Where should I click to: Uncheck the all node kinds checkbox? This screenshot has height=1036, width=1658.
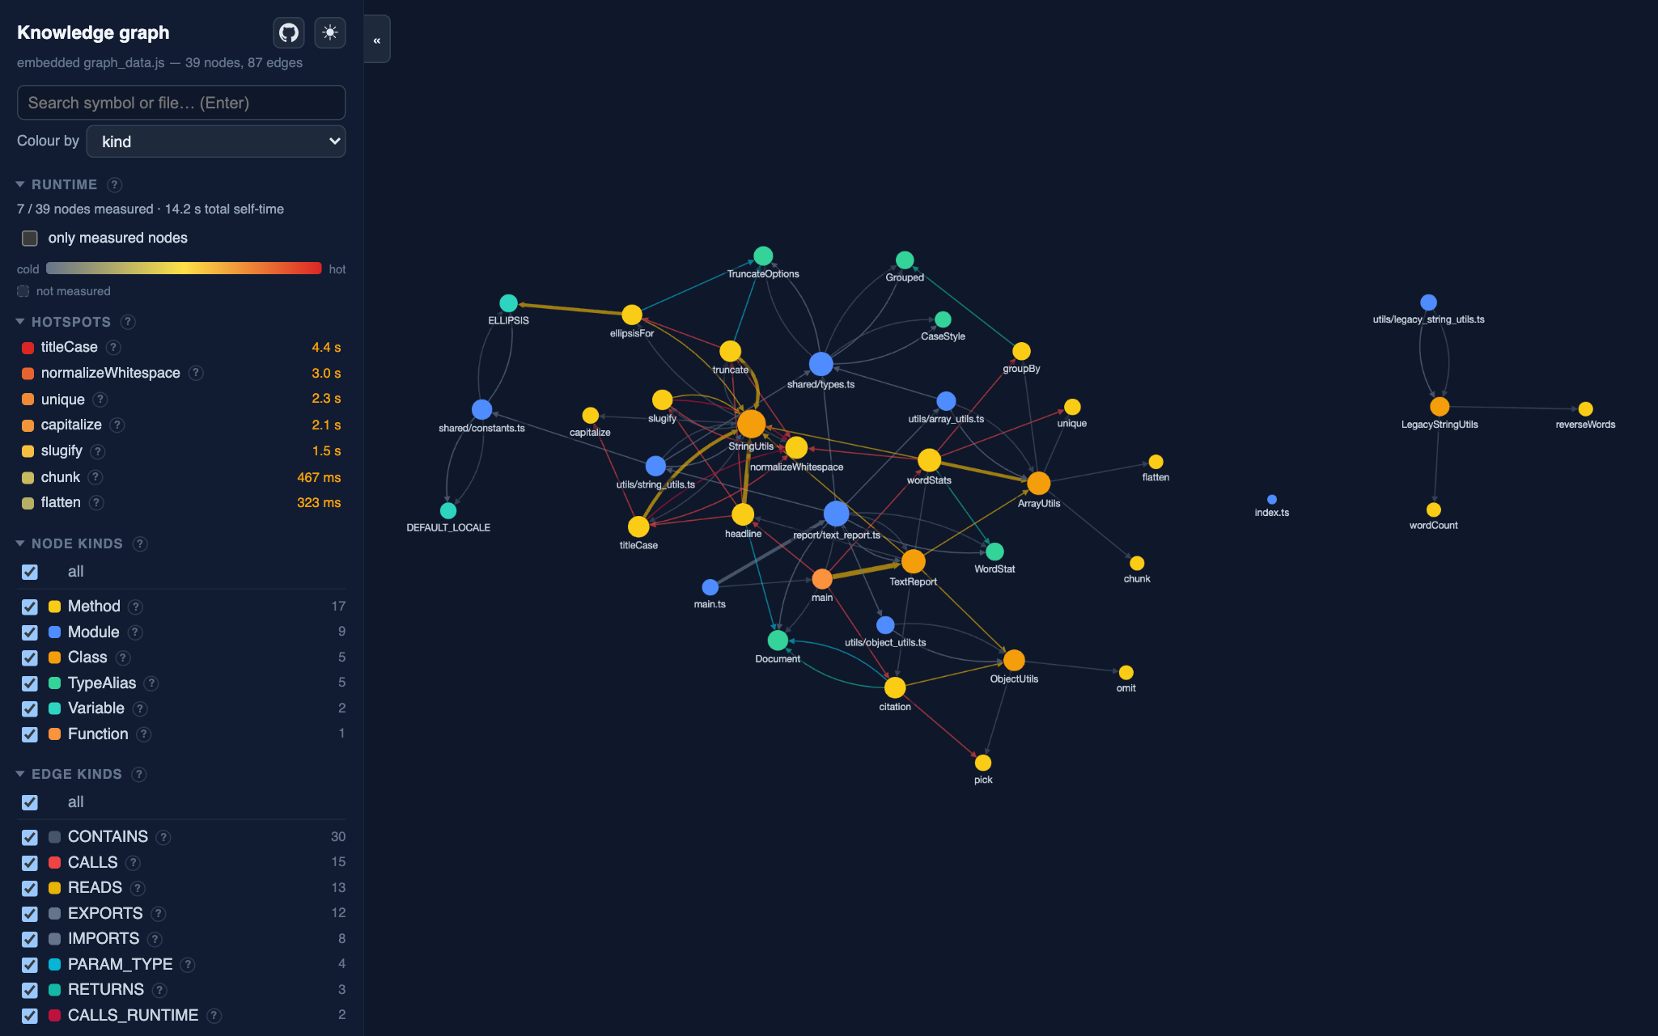(x=30, y=572)
